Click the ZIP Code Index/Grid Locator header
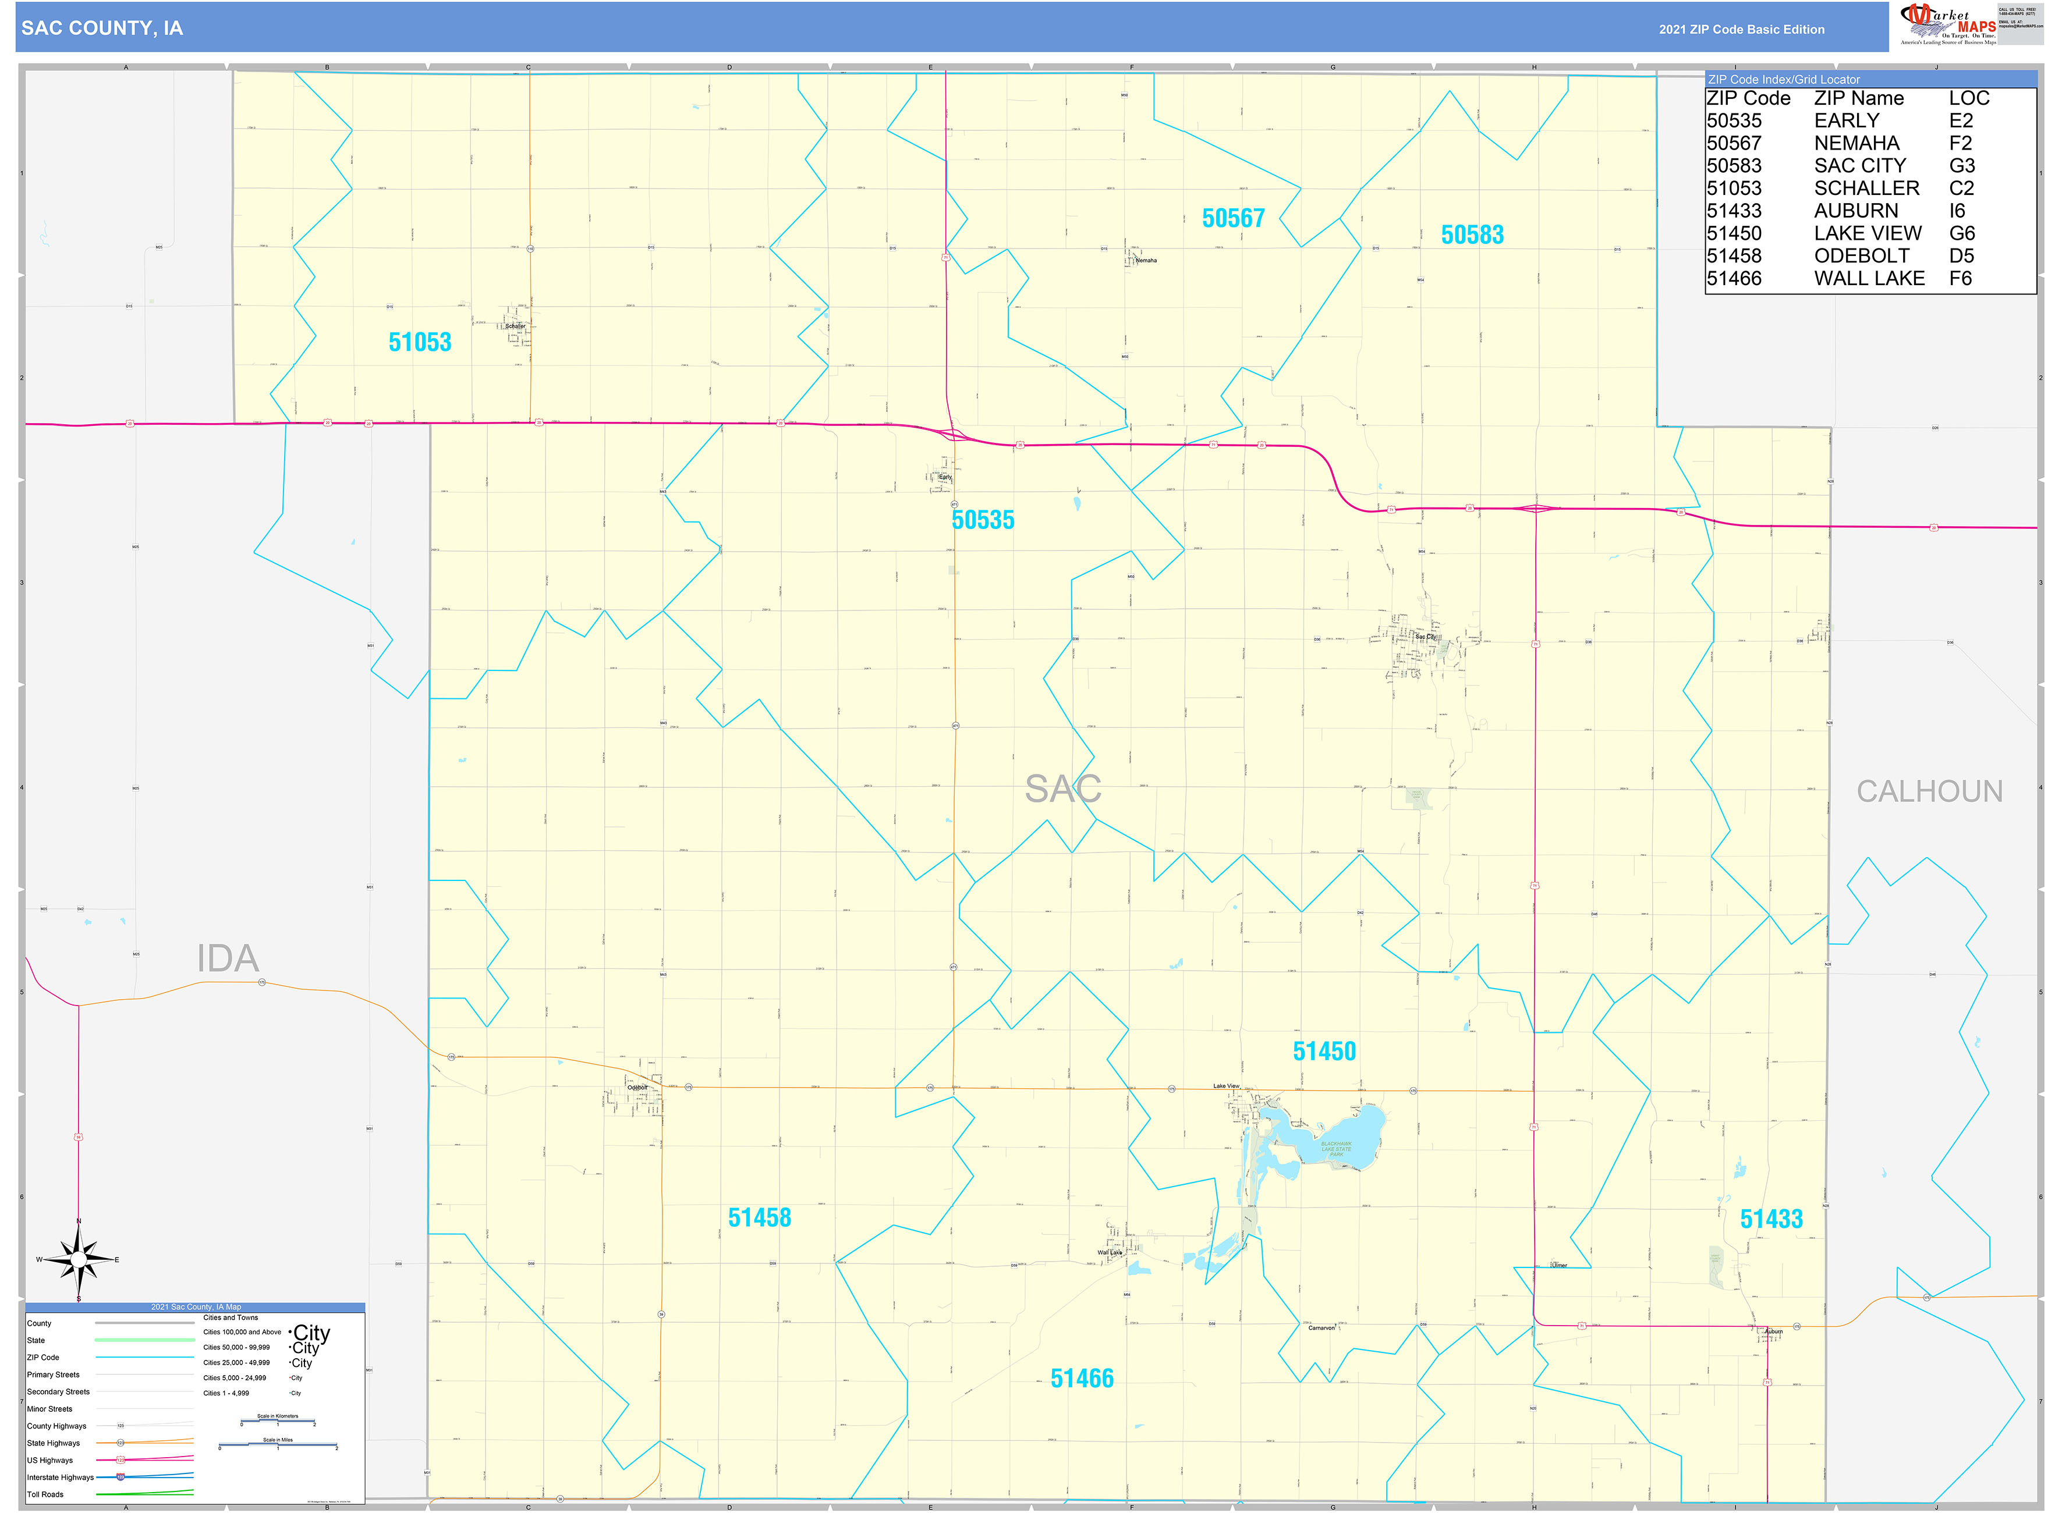The width and height of the screenshot is (2055, 1513). click(x=1783, y=80)
